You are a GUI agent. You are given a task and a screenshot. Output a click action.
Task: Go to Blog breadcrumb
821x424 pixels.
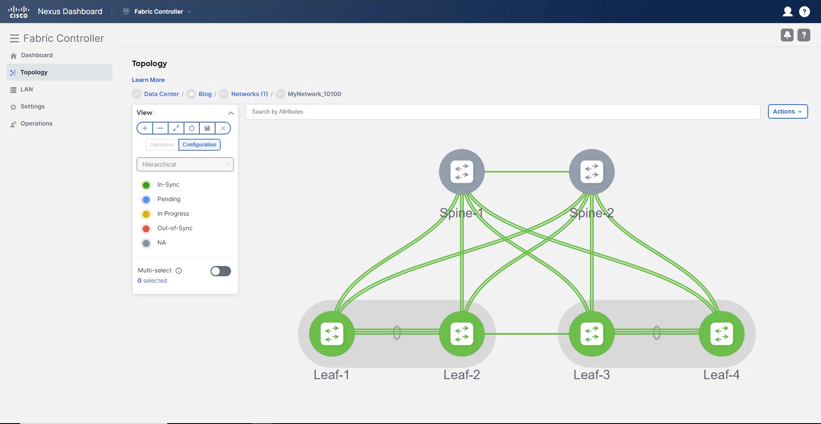[205, 94]
